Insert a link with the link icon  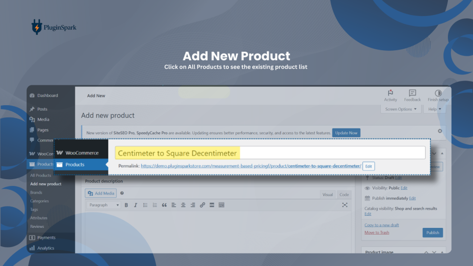pyautogui.click(x=202, y=205)
